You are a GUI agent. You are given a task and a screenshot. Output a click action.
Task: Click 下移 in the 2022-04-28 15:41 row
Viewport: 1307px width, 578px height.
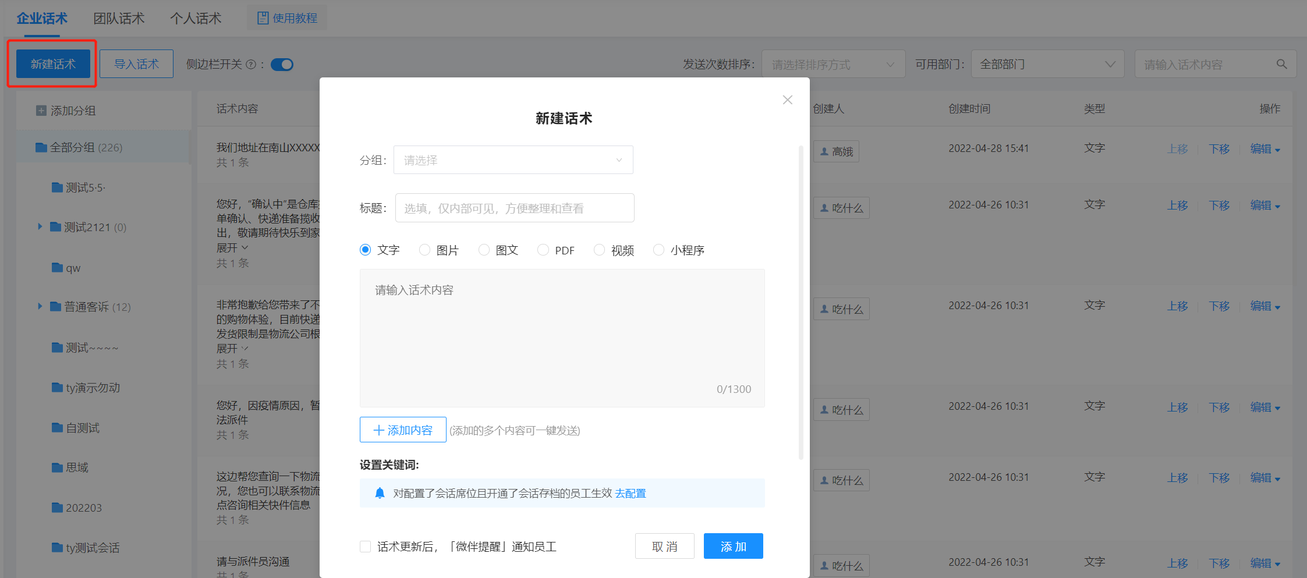[x=1219, y=149]
